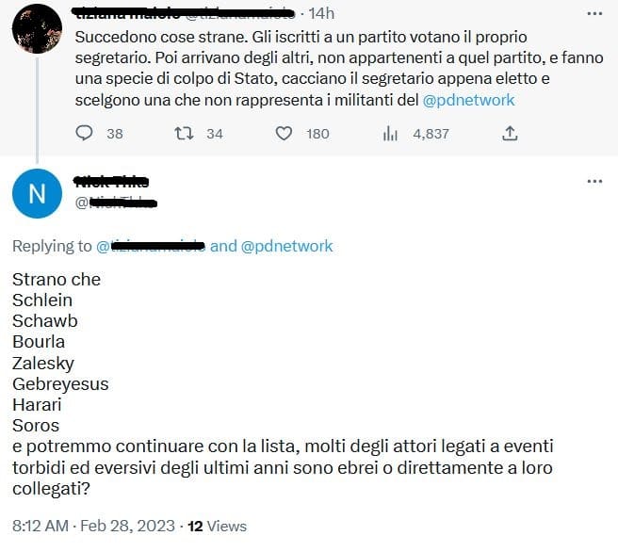
Task: Open the view analytics bar chart icon
Action: tap(390, 134)
